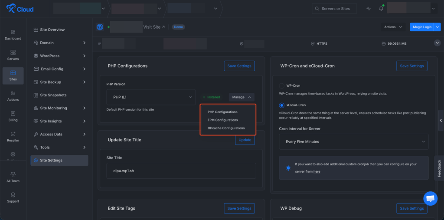444x220 pixels.
Task: Click the Site Title input field
Action: (181, 171)
